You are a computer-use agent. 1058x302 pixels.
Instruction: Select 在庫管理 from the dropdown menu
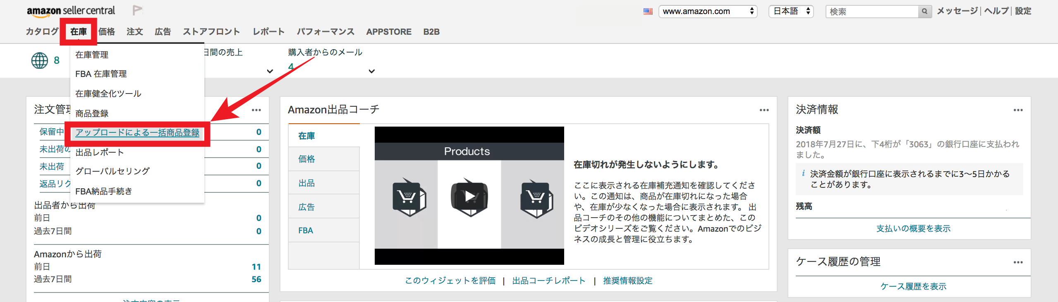(92, 55)
